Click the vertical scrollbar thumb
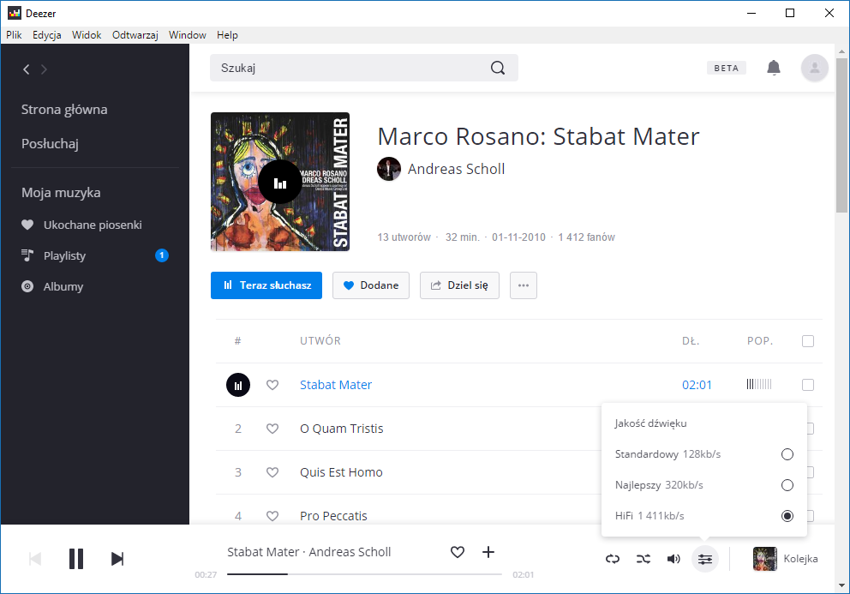 (841, 135)
